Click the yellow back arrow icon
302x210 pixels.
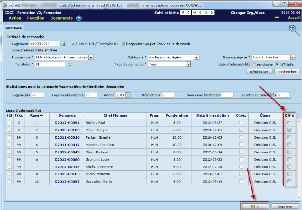[277, 18]
